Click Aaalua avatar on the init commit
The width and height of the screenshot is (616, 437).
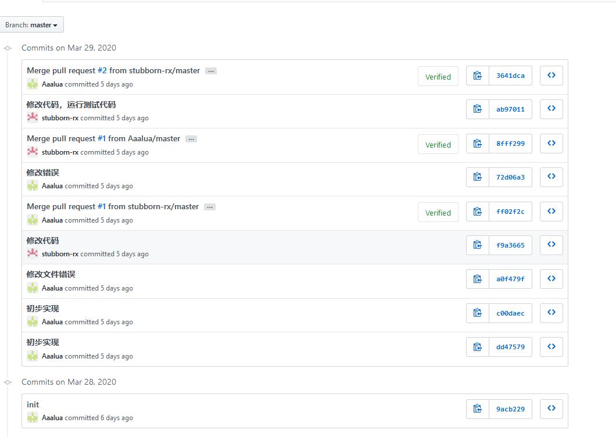tap(33, 418)
